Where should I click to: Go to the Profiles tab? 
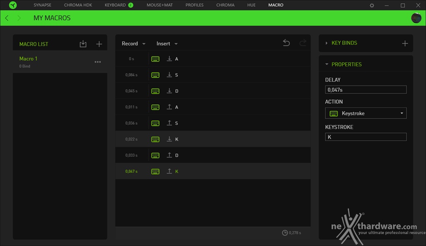[195, 5]
